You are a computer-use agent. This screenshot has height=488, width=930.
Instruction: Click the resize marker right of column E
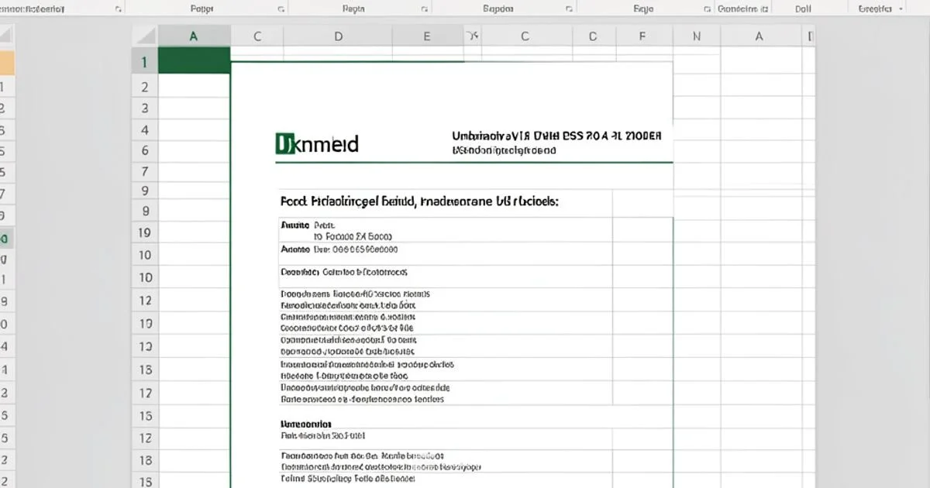point(470,36)
